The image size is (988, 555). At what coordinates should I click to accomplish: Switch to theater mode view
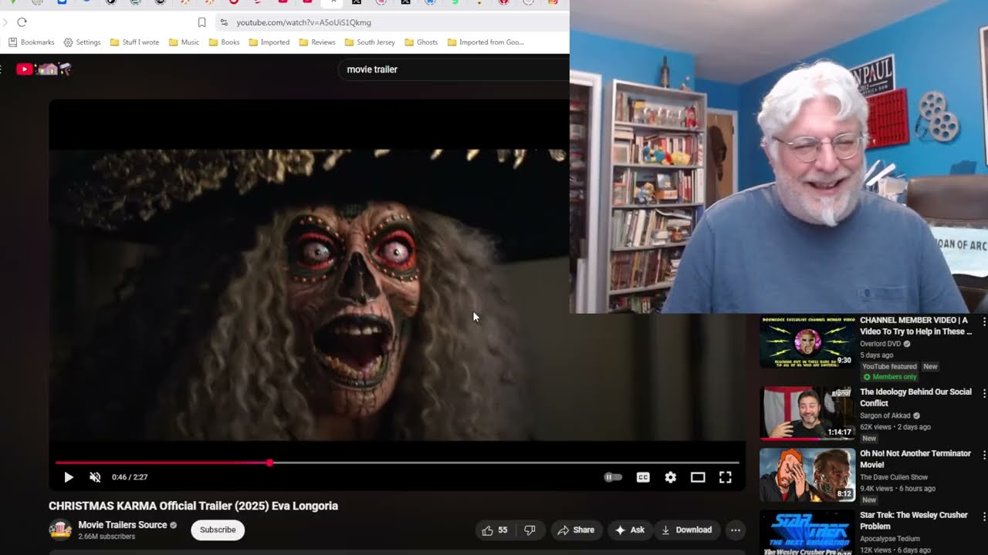click(698, 477)
